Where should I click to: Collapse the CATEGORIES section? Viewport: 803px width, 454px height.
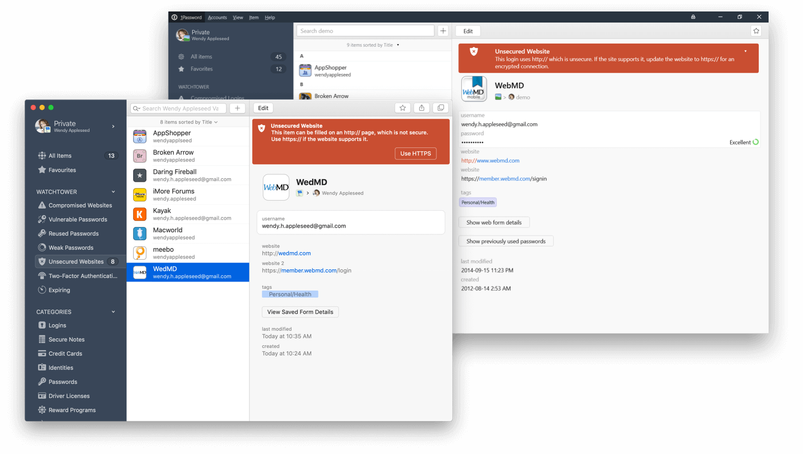click(112, 311)
